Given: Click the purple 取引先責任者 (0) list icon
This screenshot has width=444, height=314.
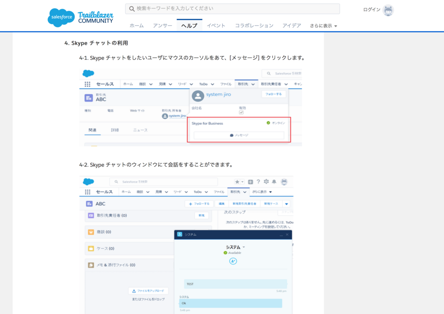Looking at the screenshot, I should coord(91,216).
